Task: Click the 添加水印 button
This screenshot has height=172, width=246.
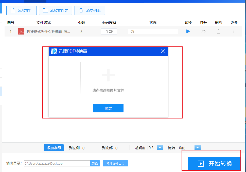Action: [54, 148]
